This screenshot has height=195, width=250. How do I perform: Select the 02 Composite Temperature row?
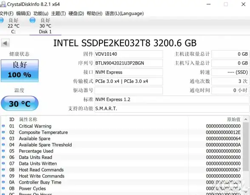[122, 133]
